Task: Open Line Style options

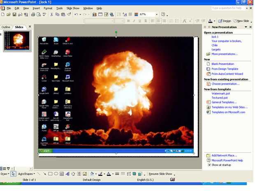Action: pyautogui.click(x=117, y=174)
